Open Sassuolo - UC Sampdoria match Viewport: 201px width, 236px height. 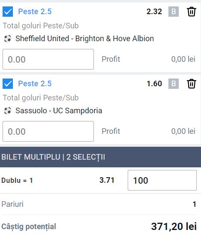click(x=59, y=111)
